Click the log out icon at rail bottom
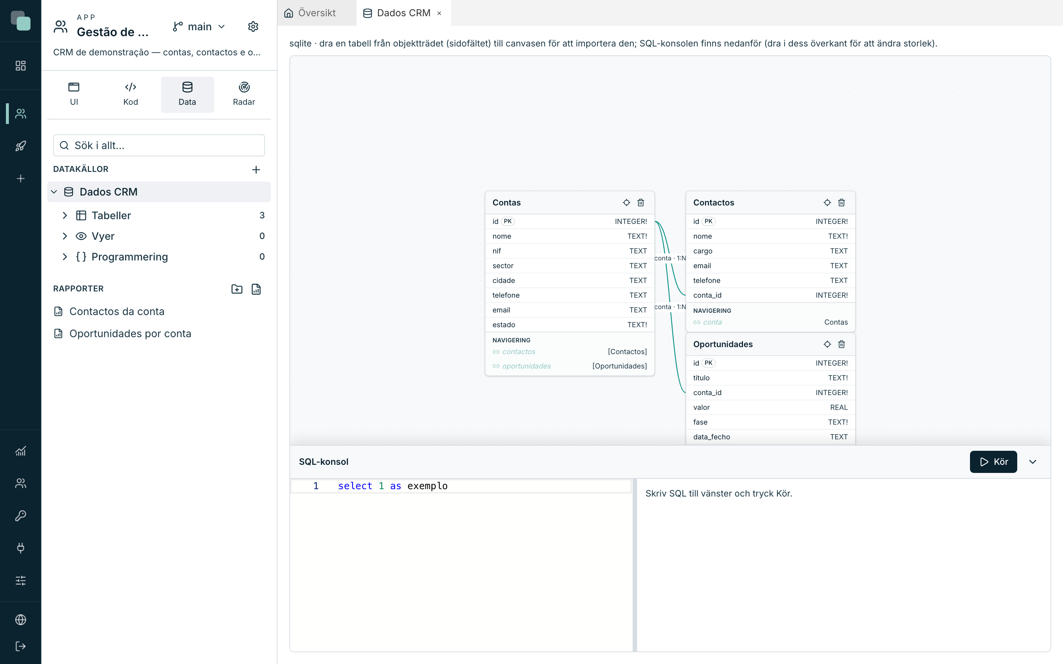Image resolution: width=1063 pixels, height=664 pixels. pyautogui.click(x=21, y=646)
